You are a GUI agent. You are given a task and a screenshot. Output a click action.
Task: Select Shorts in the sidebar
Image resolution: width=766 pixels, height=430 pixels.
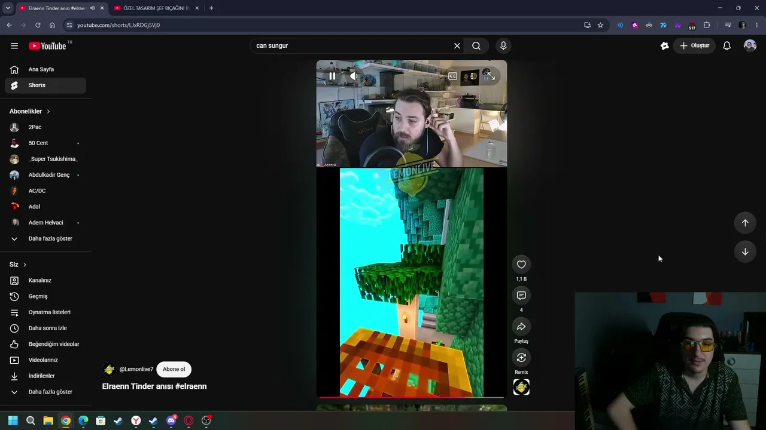click(x=45, y=85)
